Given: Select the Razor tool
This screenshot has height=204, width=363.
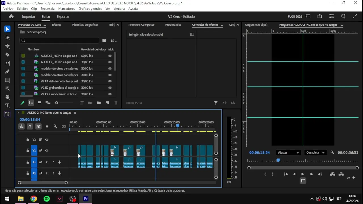Looking at the screenshot, I should pyautogui.click(x=7, y=54).
